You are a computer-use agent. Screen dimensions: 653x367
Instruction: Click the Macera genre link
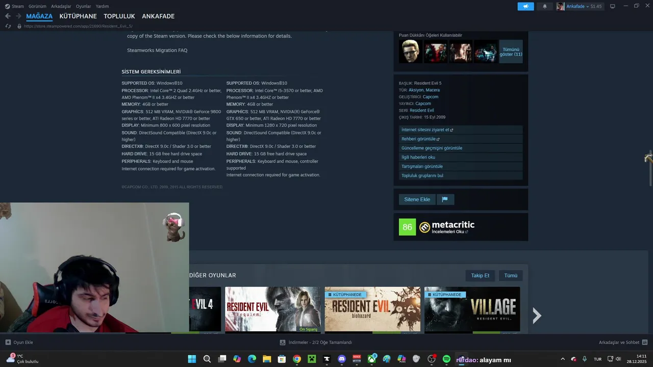pos(433,90)
